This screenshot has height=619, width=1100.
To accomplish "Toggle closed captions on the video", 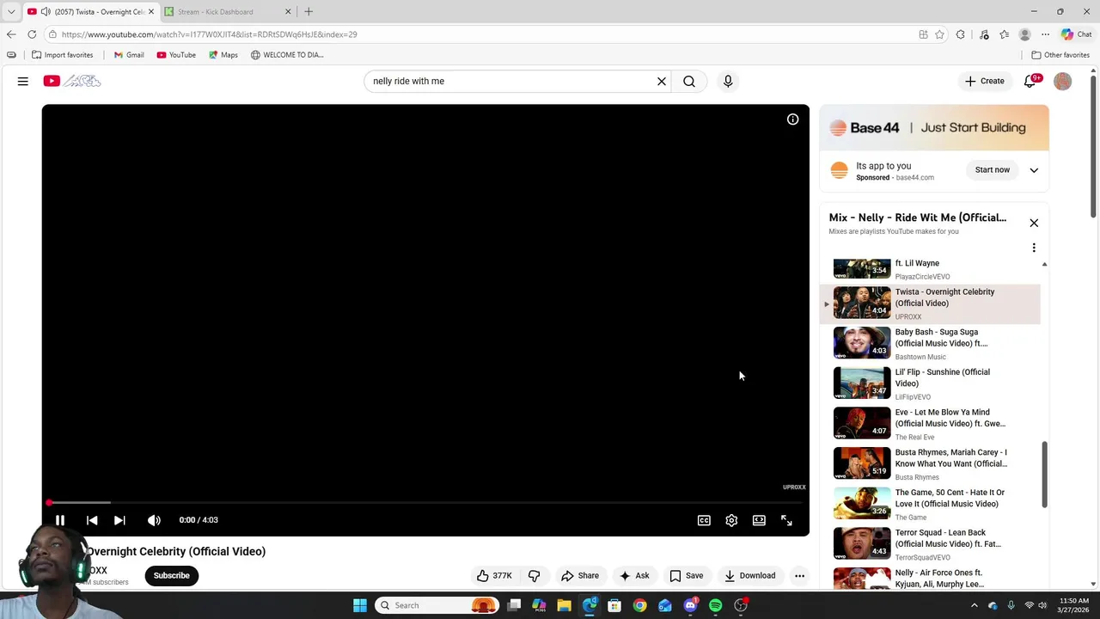I will coord(704,520).
